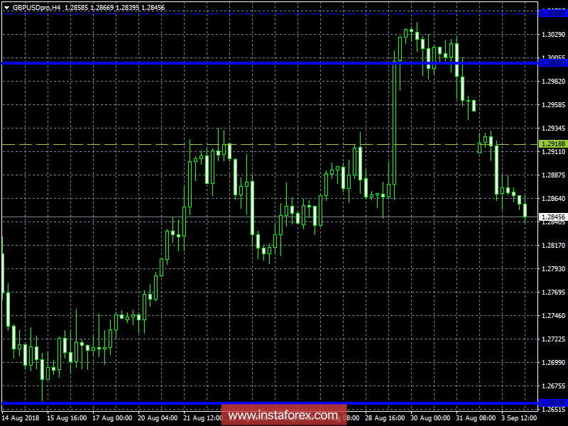Click the 1.28640 price axis value
Viewport: 568px width, 426px height.
point(554,199)
